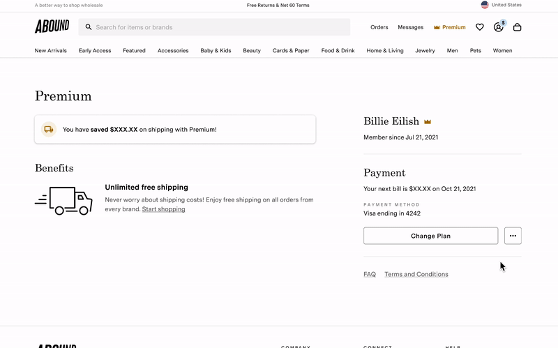Focus the Search for items or brands field

[x=214, y=27]
